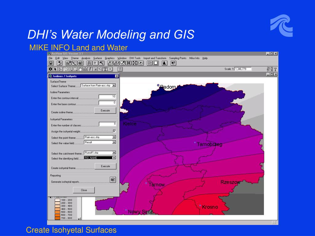Click the Scale value field
Viewport: 315px width, 236px height.
(243, 69)
